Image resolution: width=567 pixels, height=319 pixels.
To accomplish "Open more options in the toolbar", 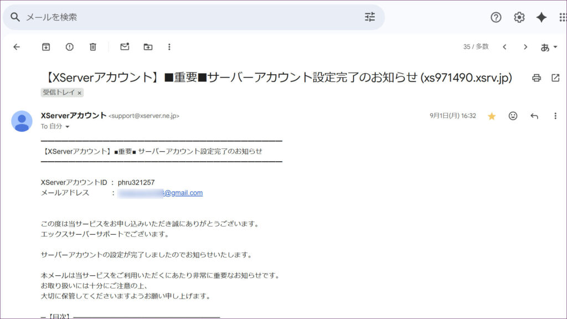I will pyautogui.click(x=169, y=47).
